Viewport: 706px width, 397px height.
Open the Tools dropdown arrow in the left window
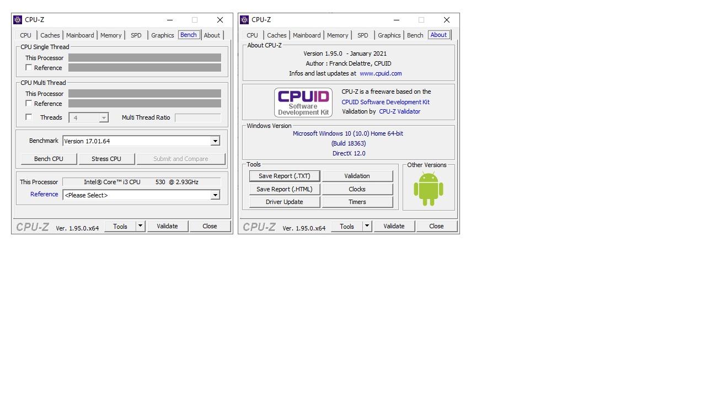140,226
